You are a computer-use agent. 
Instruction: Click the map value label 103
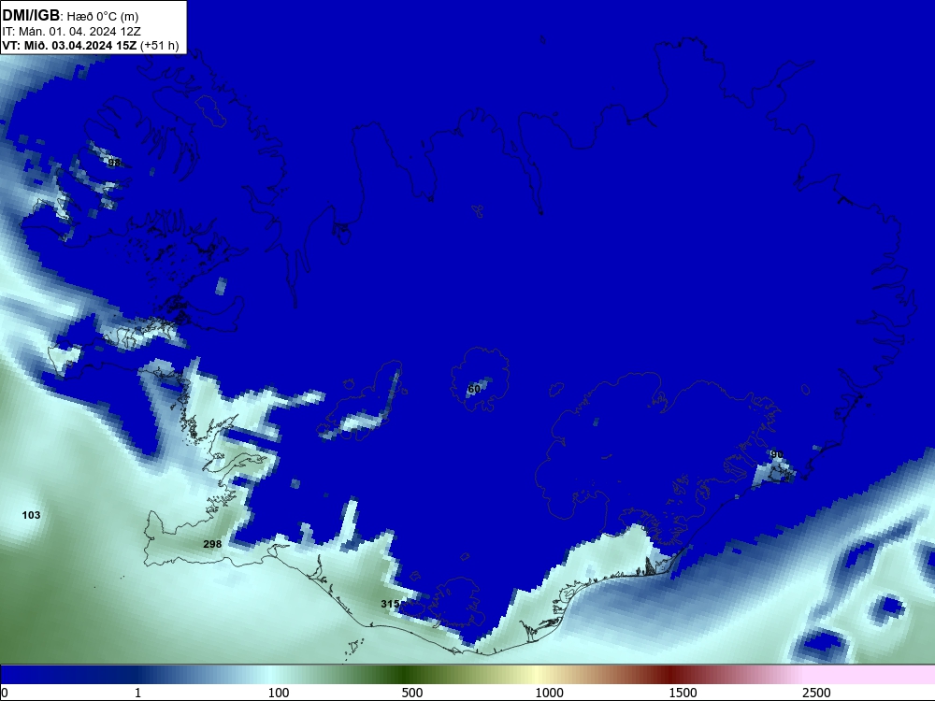point(31,515)
